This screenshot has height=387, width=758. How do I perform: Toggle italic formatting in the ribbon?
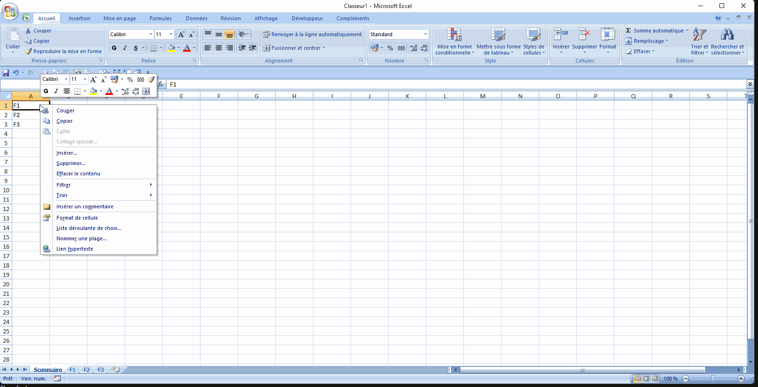pos(125,48)
